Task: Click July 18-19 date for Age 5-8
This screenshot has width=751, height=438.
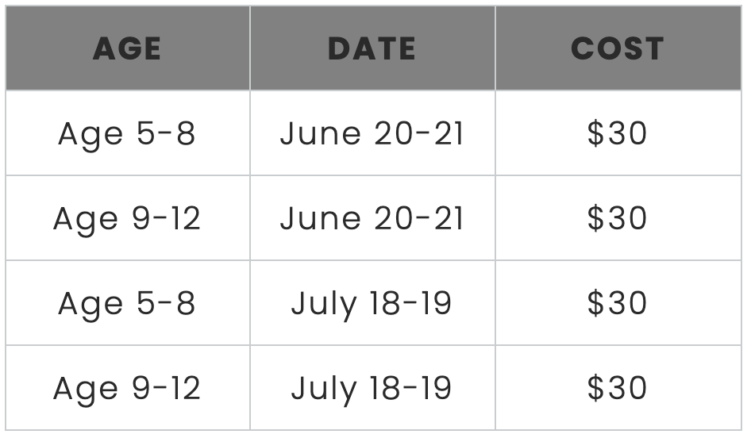Action: tap(372, 303)
